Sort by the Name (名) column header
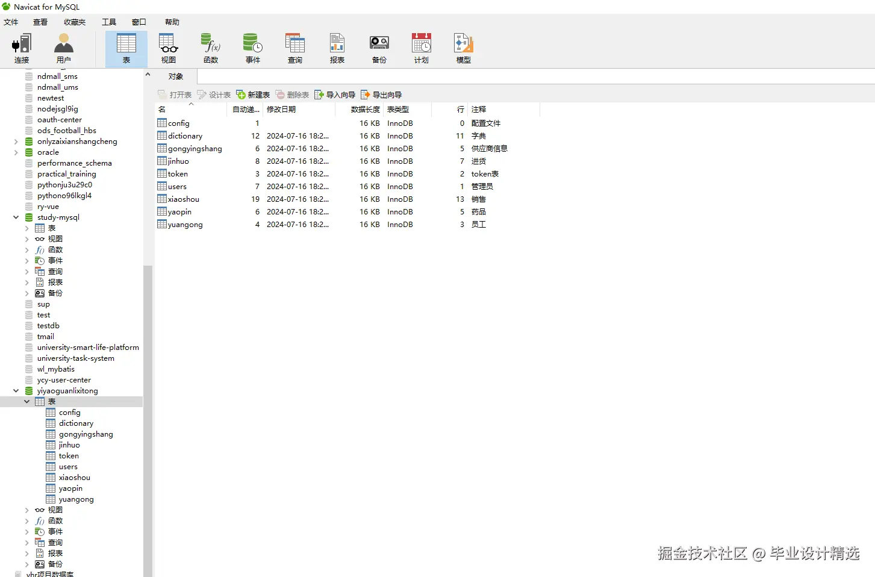875x577 pixels. 191,109
